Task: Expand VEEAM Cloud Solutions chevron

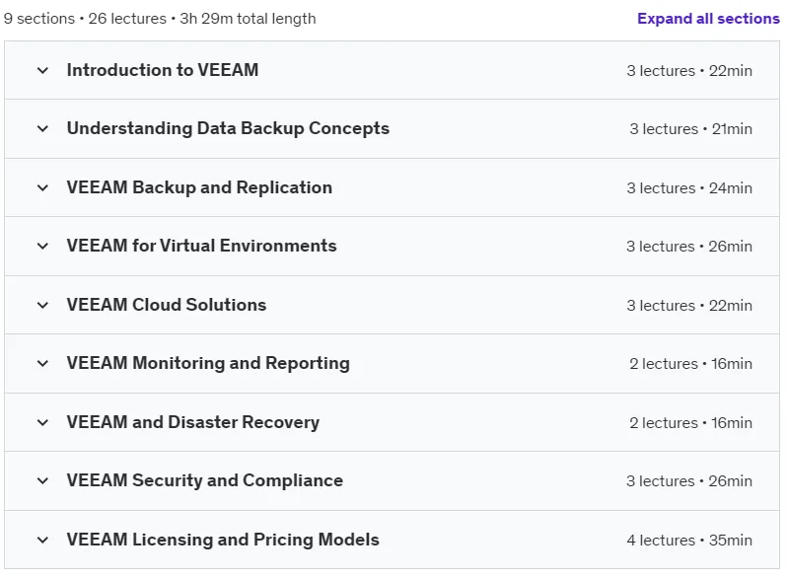Action: coord(42,306)
